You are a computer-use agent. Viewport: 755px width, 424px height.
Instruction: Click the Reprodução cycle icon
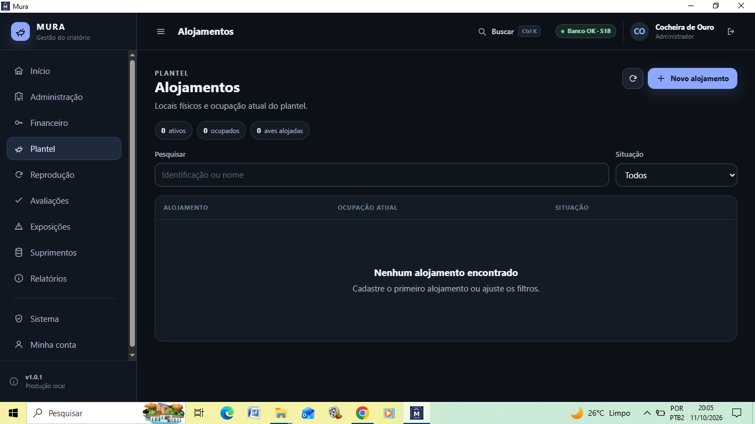tap(19, 174)
